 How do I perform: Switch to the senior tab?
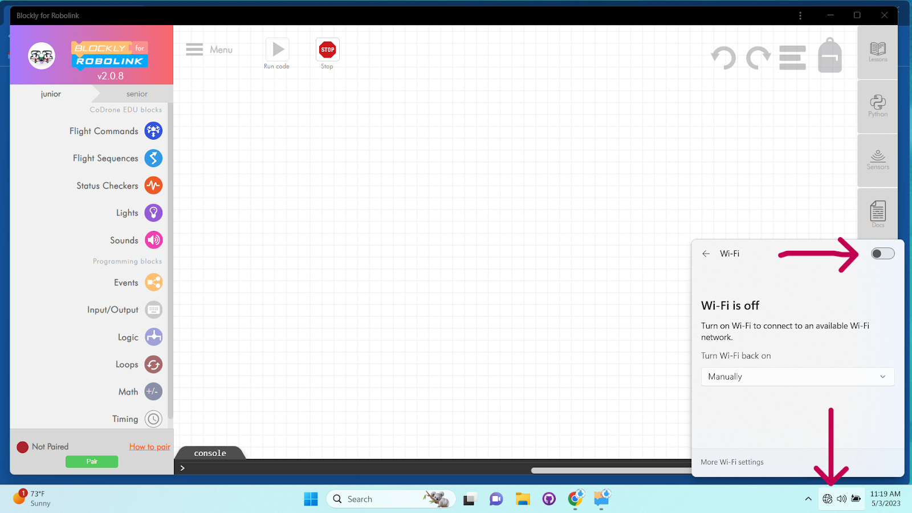pos(137,94)
